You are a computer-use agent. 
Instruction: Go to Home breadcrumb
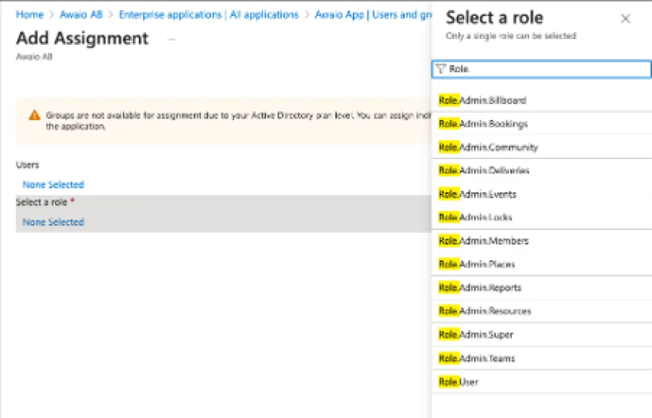coord(30,14)
